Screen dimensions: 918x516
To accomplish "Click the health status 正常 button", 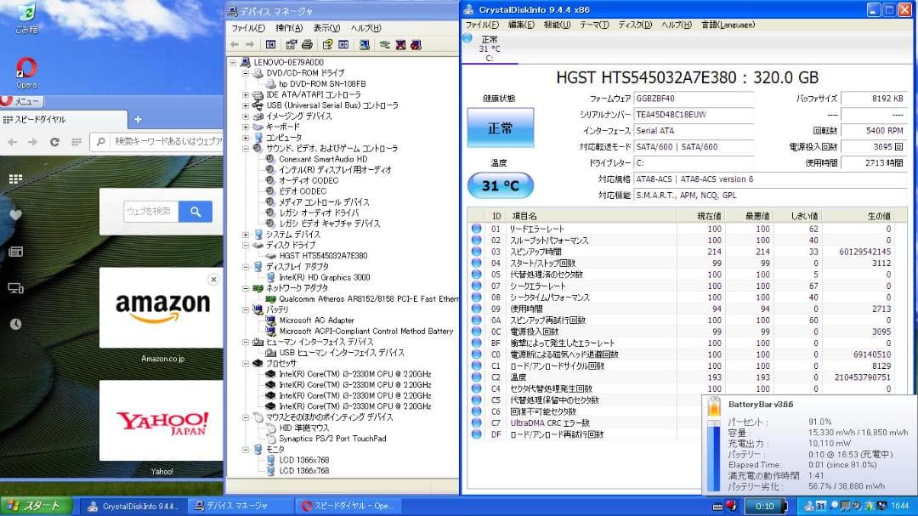I will tap(500, 128).
